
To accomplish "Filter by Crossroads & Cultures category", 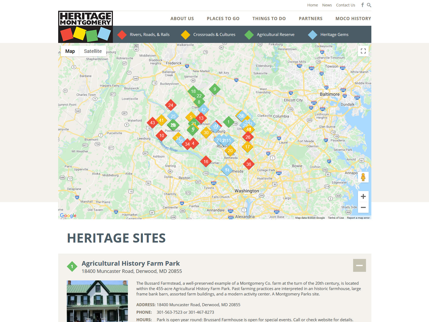I will pos(208,35).
